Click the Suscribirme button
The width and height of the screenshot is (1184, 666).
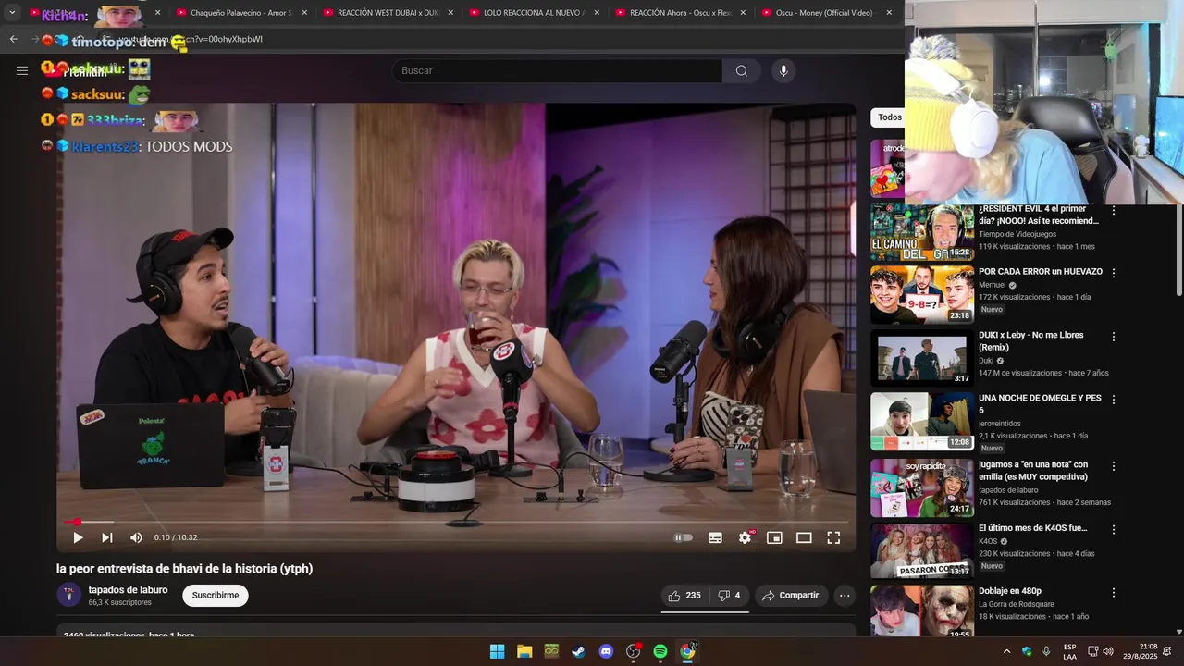tap(216, 595)
